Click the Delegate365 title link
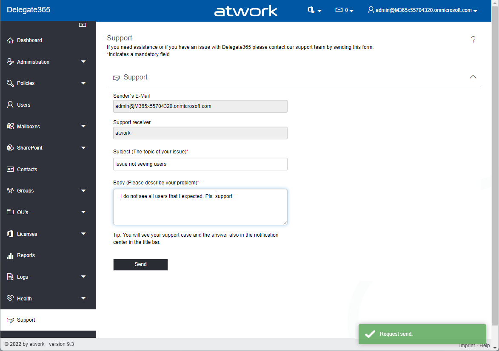Screen dimensions: 499x351 tap(29, 10)
